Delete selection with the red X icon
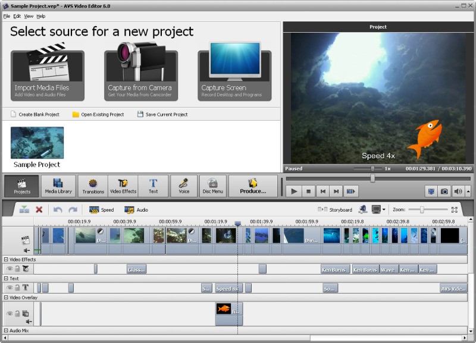This screenshot has height=343, width=476. (x=38, y=209)
